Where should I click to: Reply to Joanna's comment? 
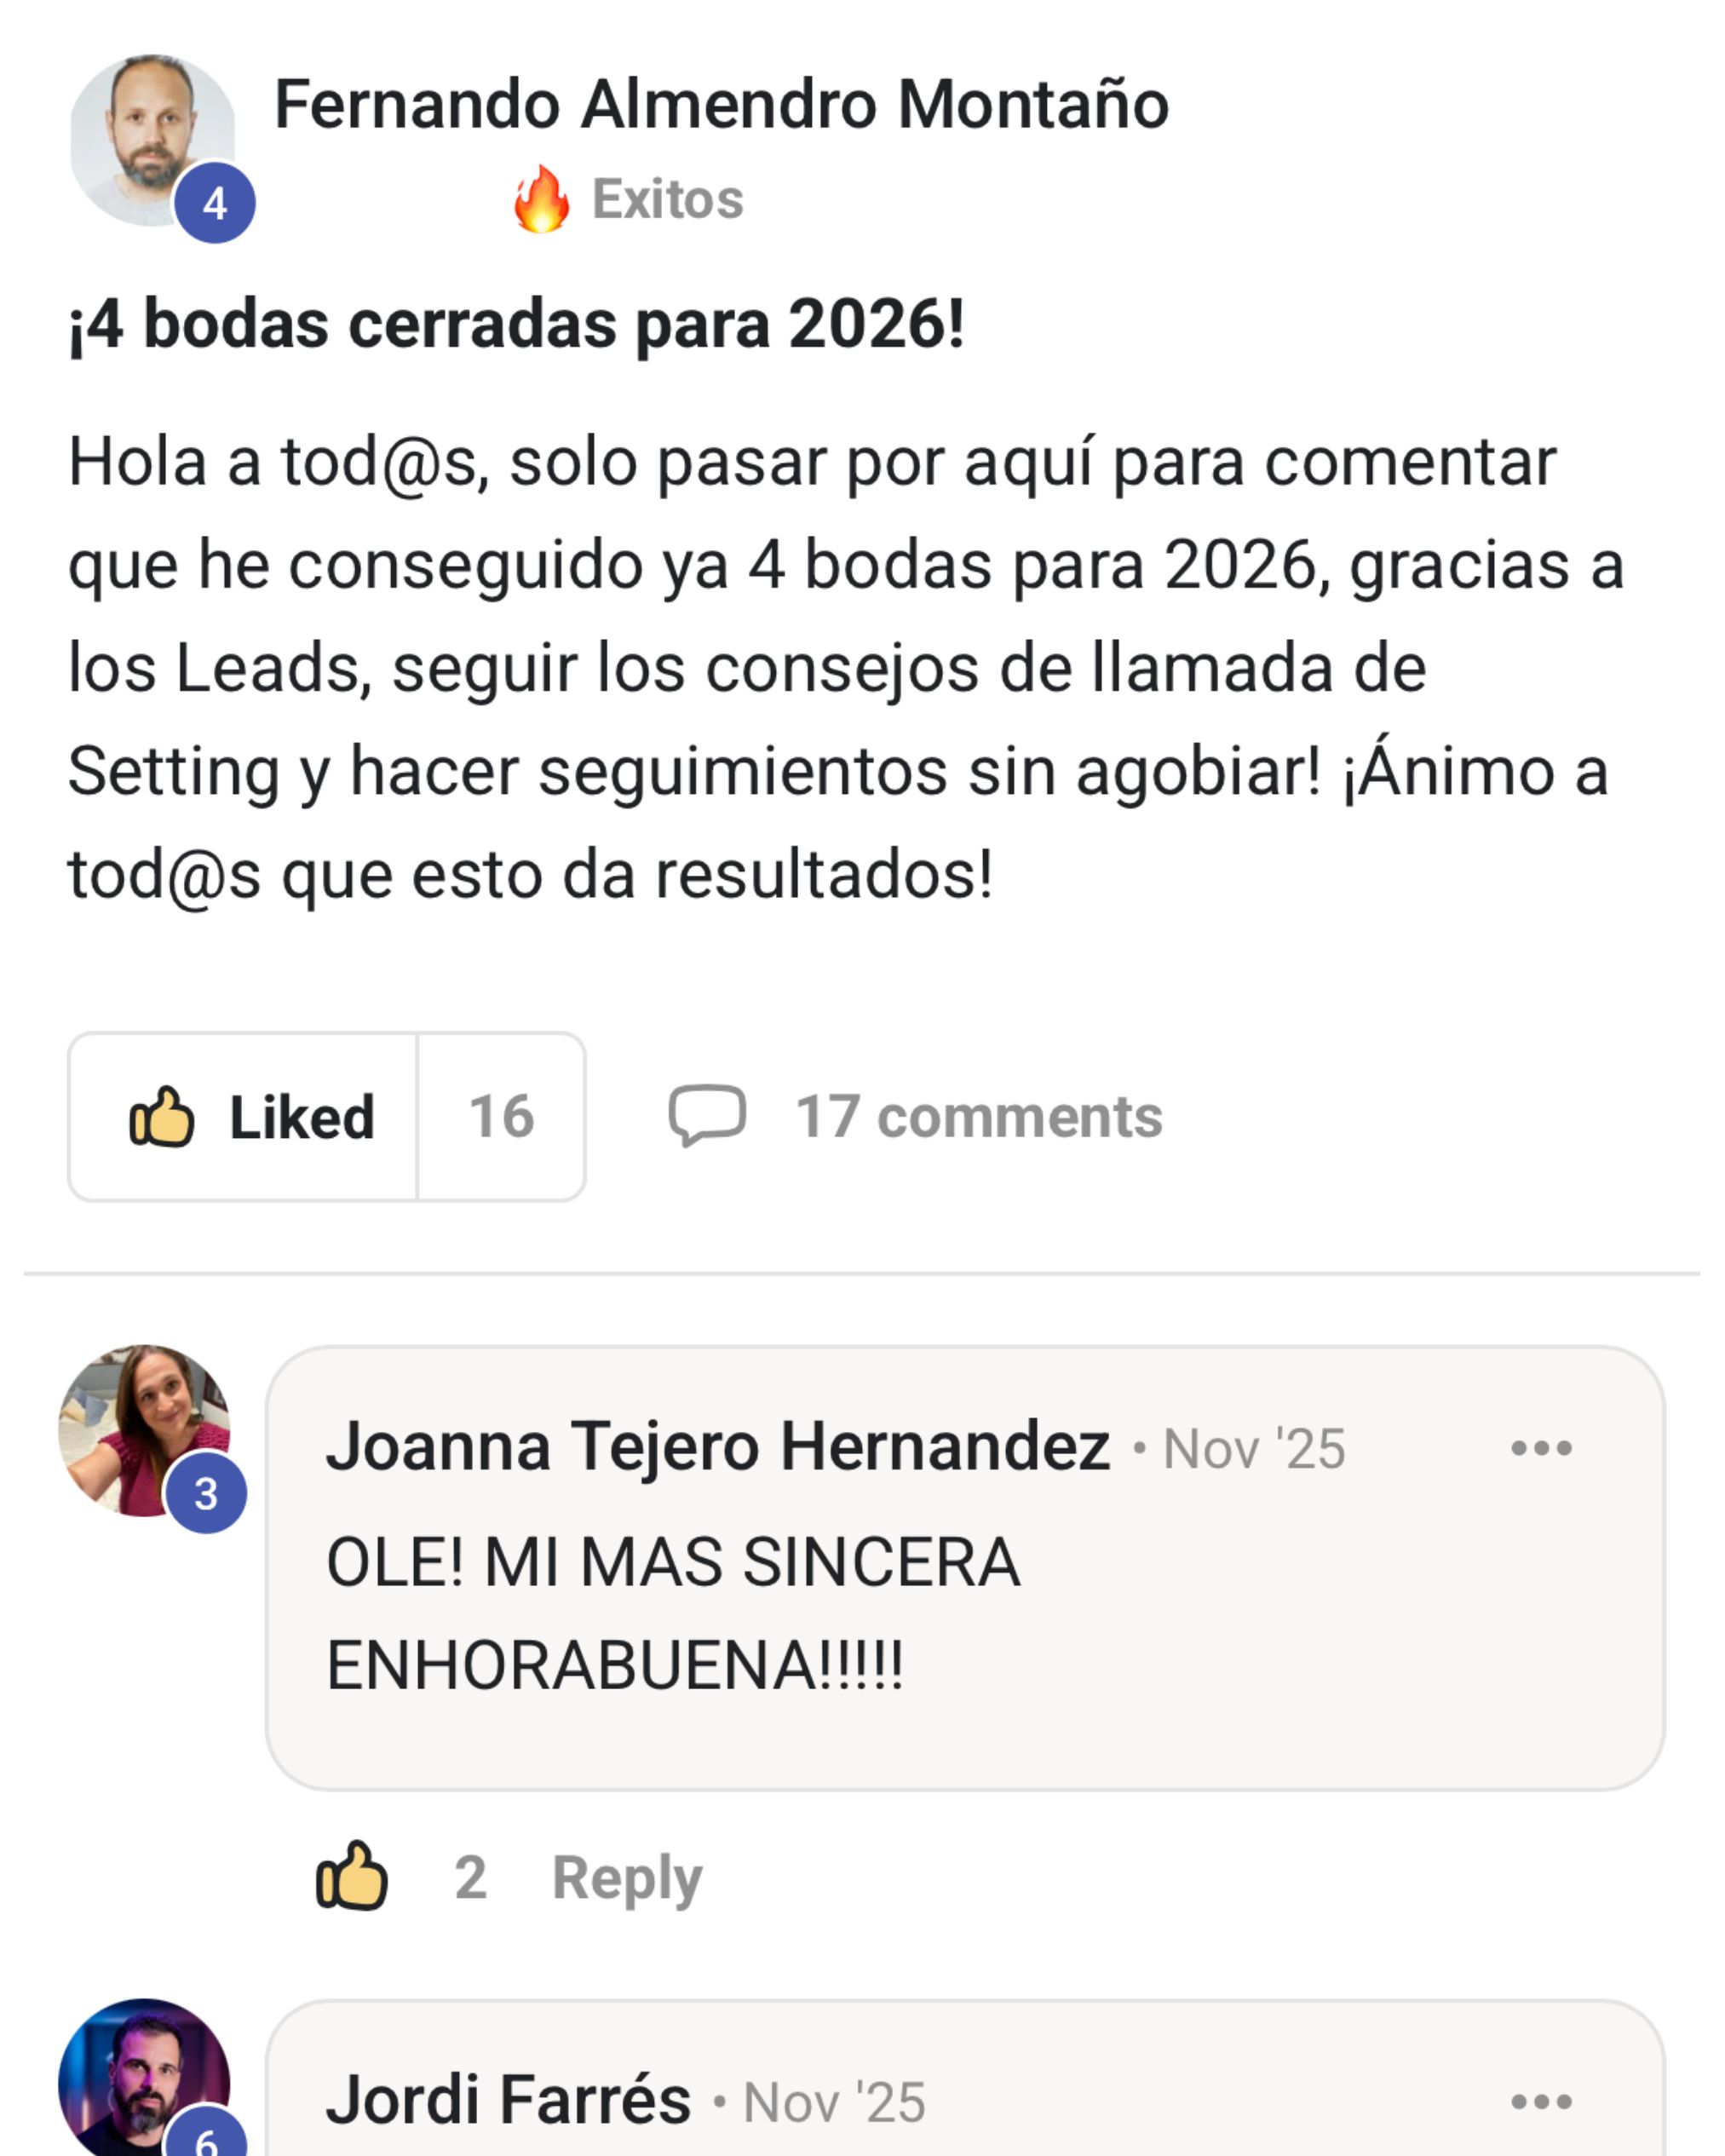tap(627, 1877)
